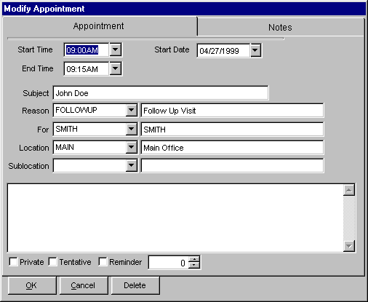Enable the Private checkbox
This screenshot has width=368, height=302.
pyautogui.click(x=13, y=262)
